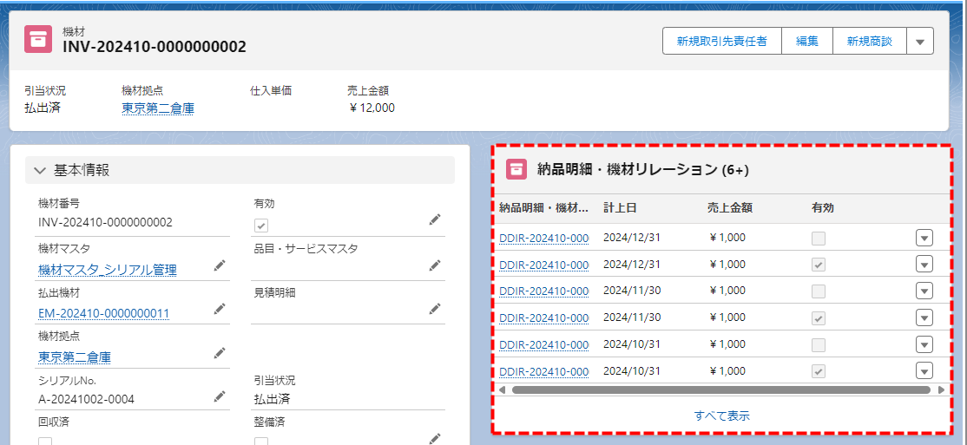Click the 編集 button
This screenshot has width=967, height=445.
(x=807, y=41)
